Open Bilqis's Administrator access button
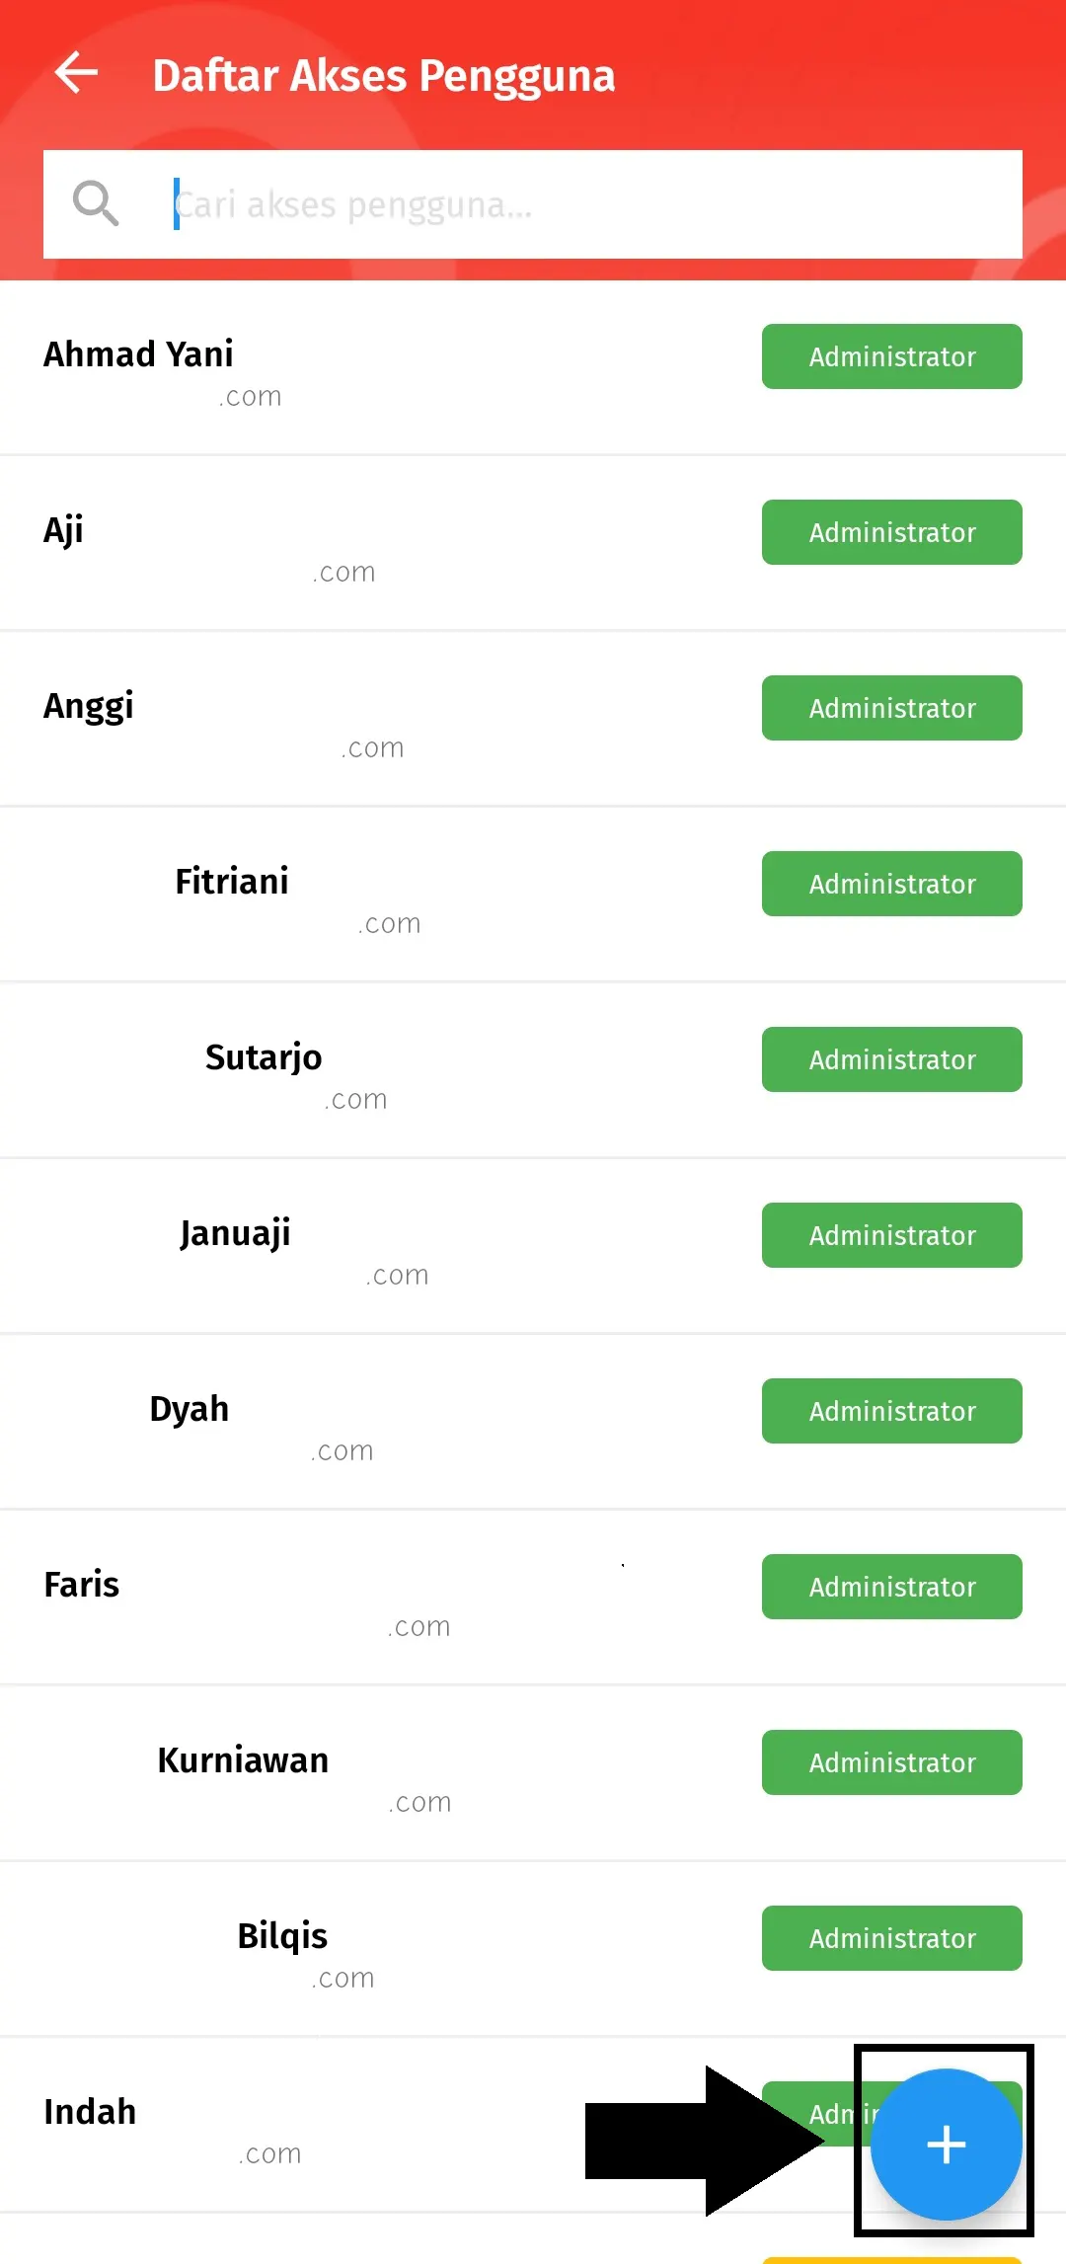This screenshot has width=1066, height=2264. (891, 1937)
